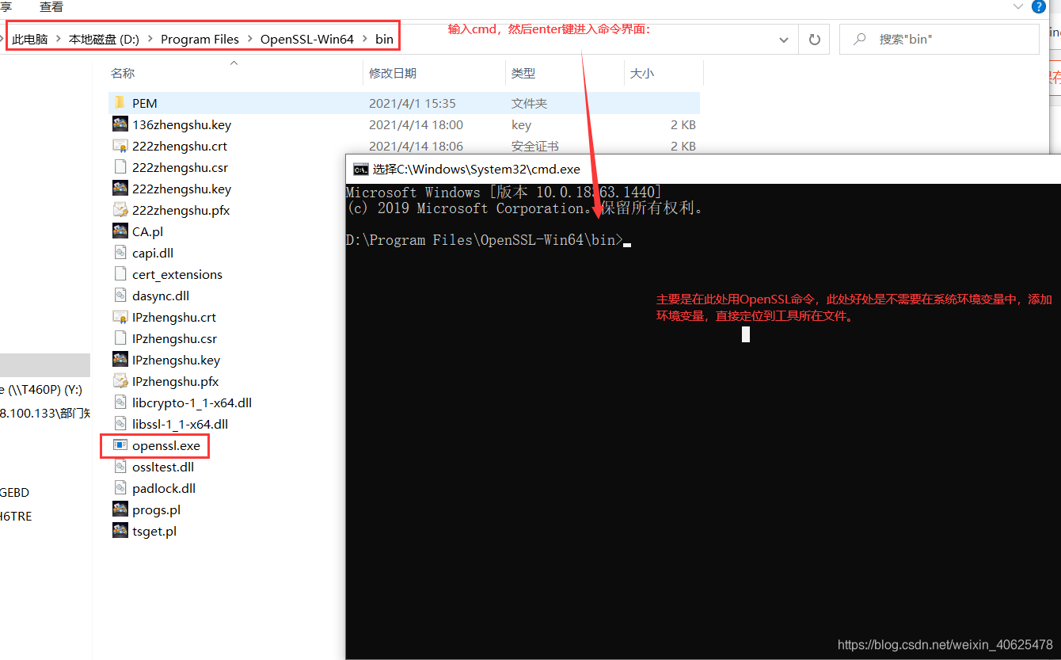This screenshot has height=660, width=1061.
Task: Click the 222zhengshu.csr file icon
Action: coord(120,167)
